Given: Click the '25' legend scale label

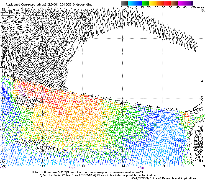Looking at the screenshot, I should 157,7.
